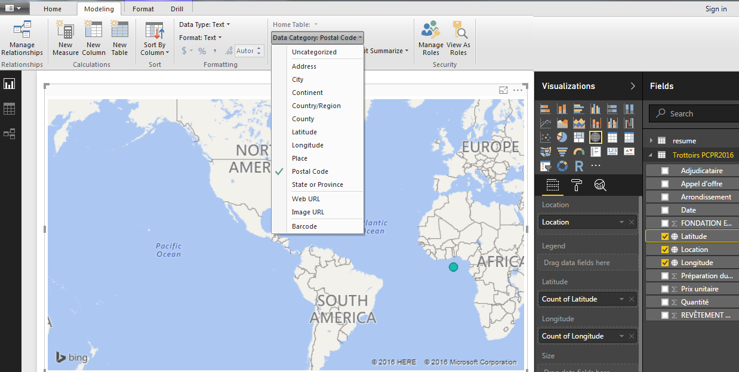Pick the Slicer visualization

[x=546, y=166]
